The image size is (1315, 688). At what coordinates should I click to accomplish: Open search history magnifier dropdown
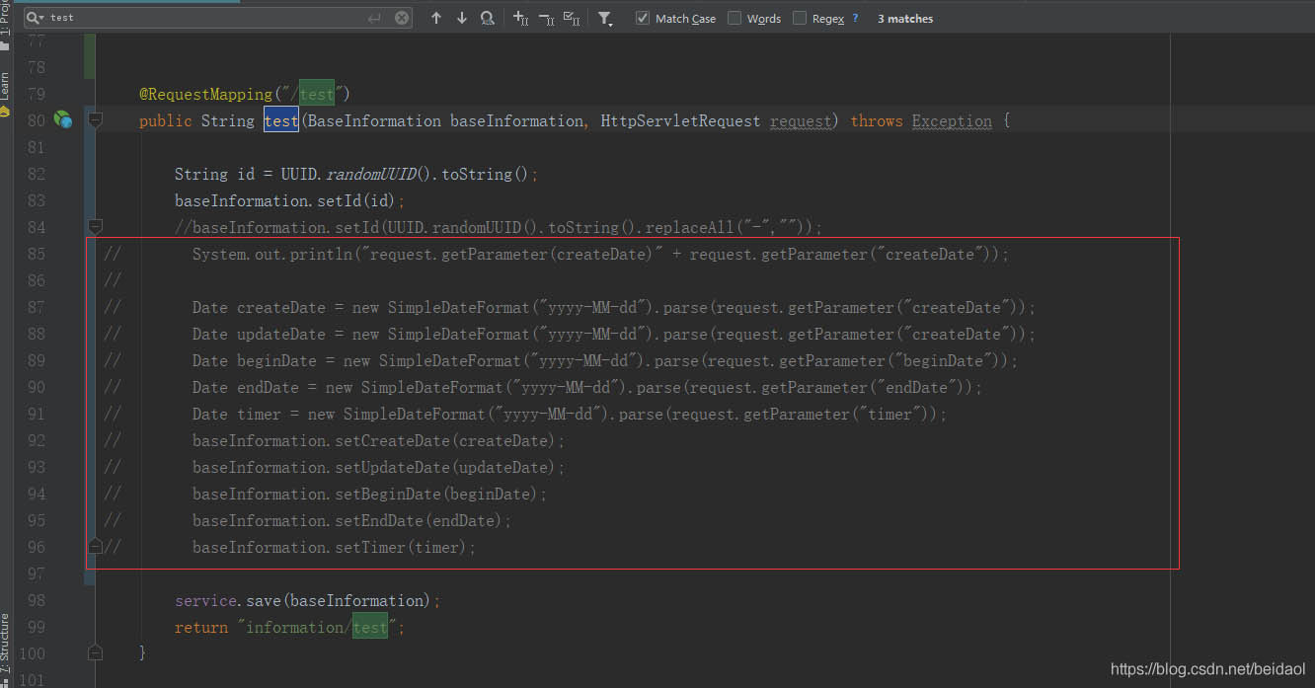pos(36,18)
